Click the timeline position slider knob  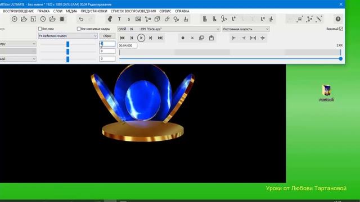tap(341, 58)
